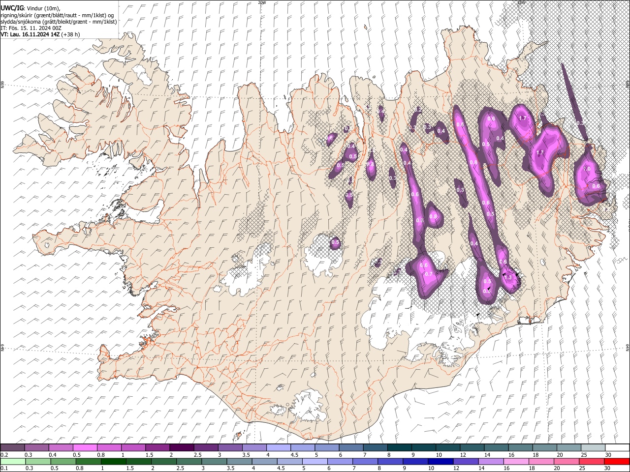The height and width of the screenshot is (472, 630).
Task: Click the dark purple snow-legend swatch at 2
Action: coord(181,448)
